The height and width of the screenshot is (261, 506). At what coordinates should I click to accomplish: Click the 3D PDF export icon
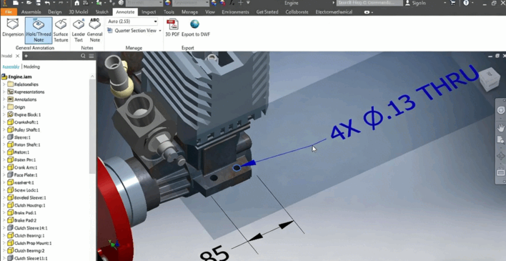(172, 24)
